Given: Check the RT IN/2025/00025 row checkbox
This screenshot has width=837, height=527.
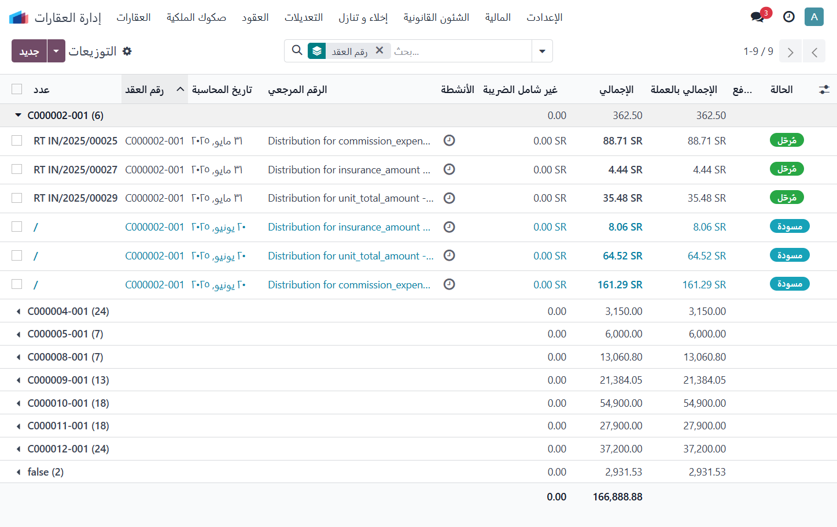Looking at the screenshot, I should pyautogui.click(x=17, y=140).
